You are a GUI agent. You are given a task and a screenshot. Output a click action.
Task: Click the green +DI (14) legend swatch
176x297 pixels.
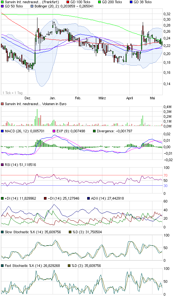coord(2,199)
